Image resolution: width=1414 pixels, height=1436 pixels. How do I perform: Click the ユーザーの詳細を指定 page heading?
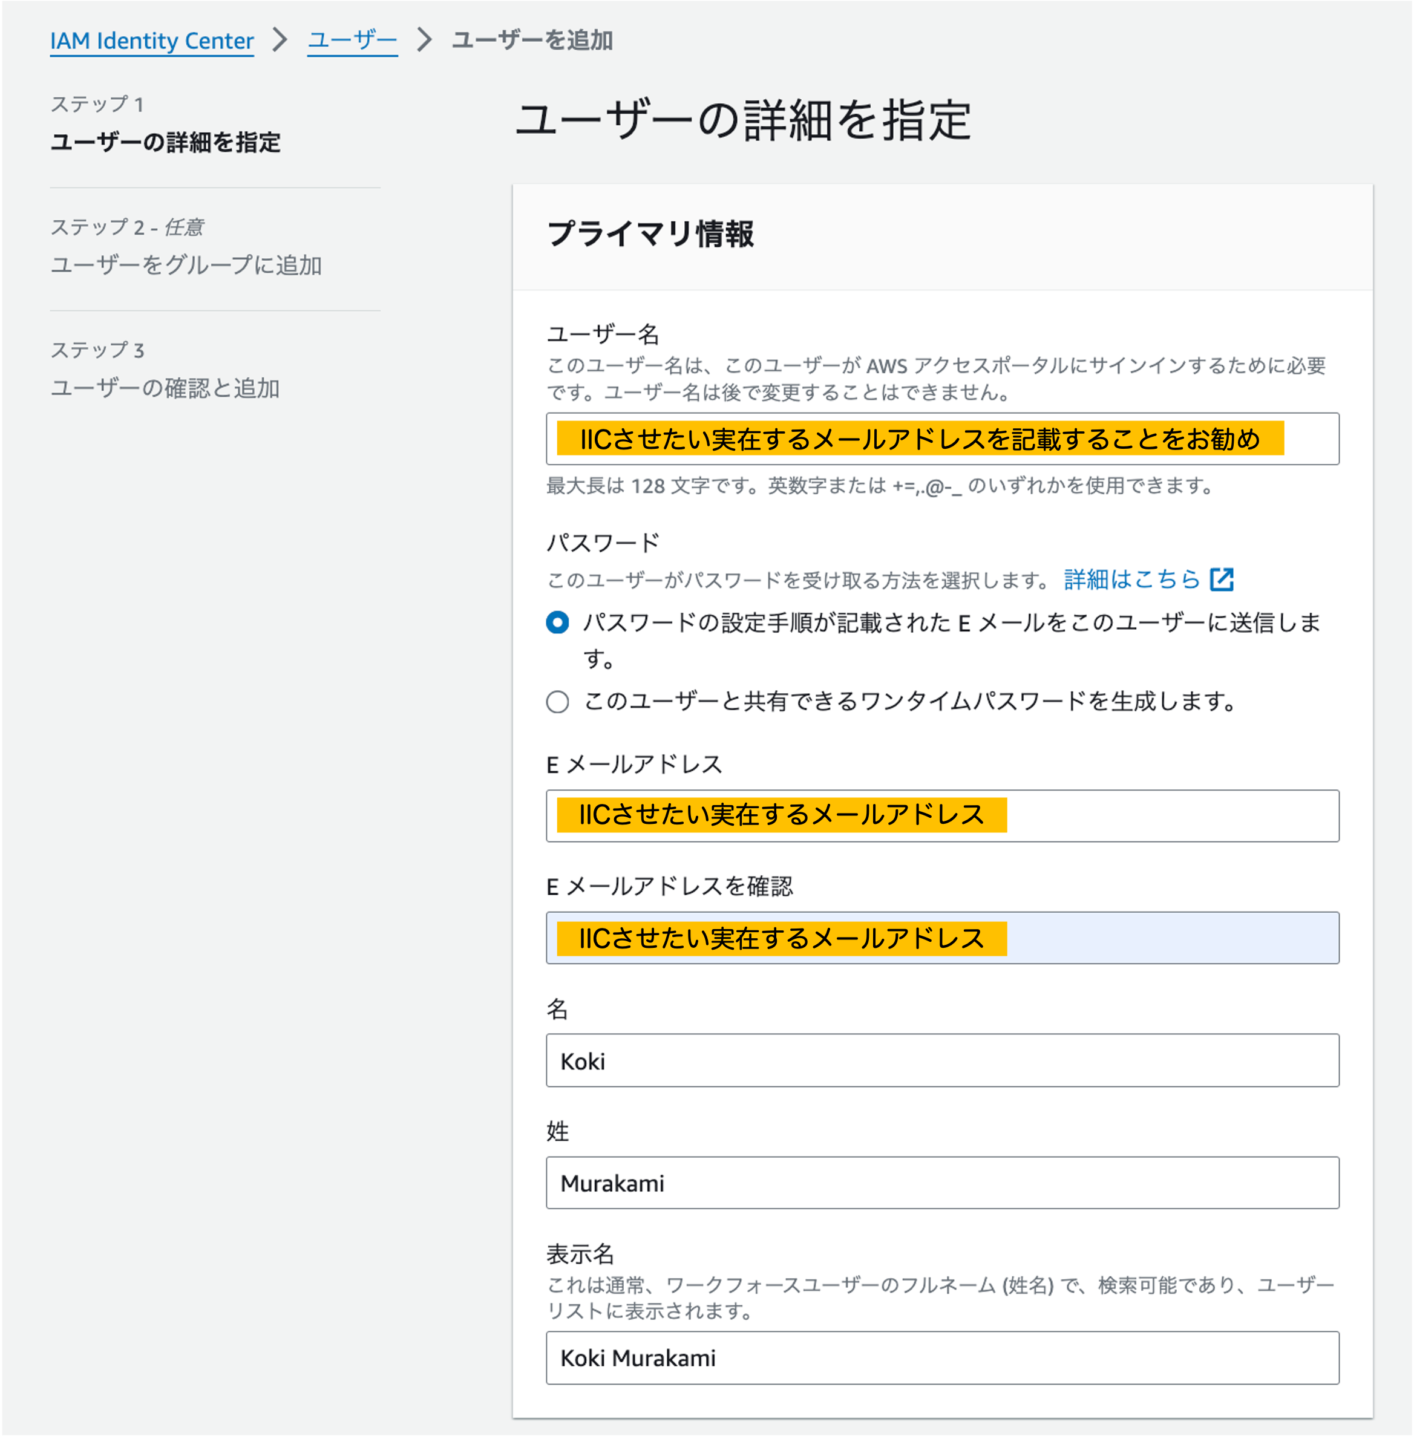[742, 120]
